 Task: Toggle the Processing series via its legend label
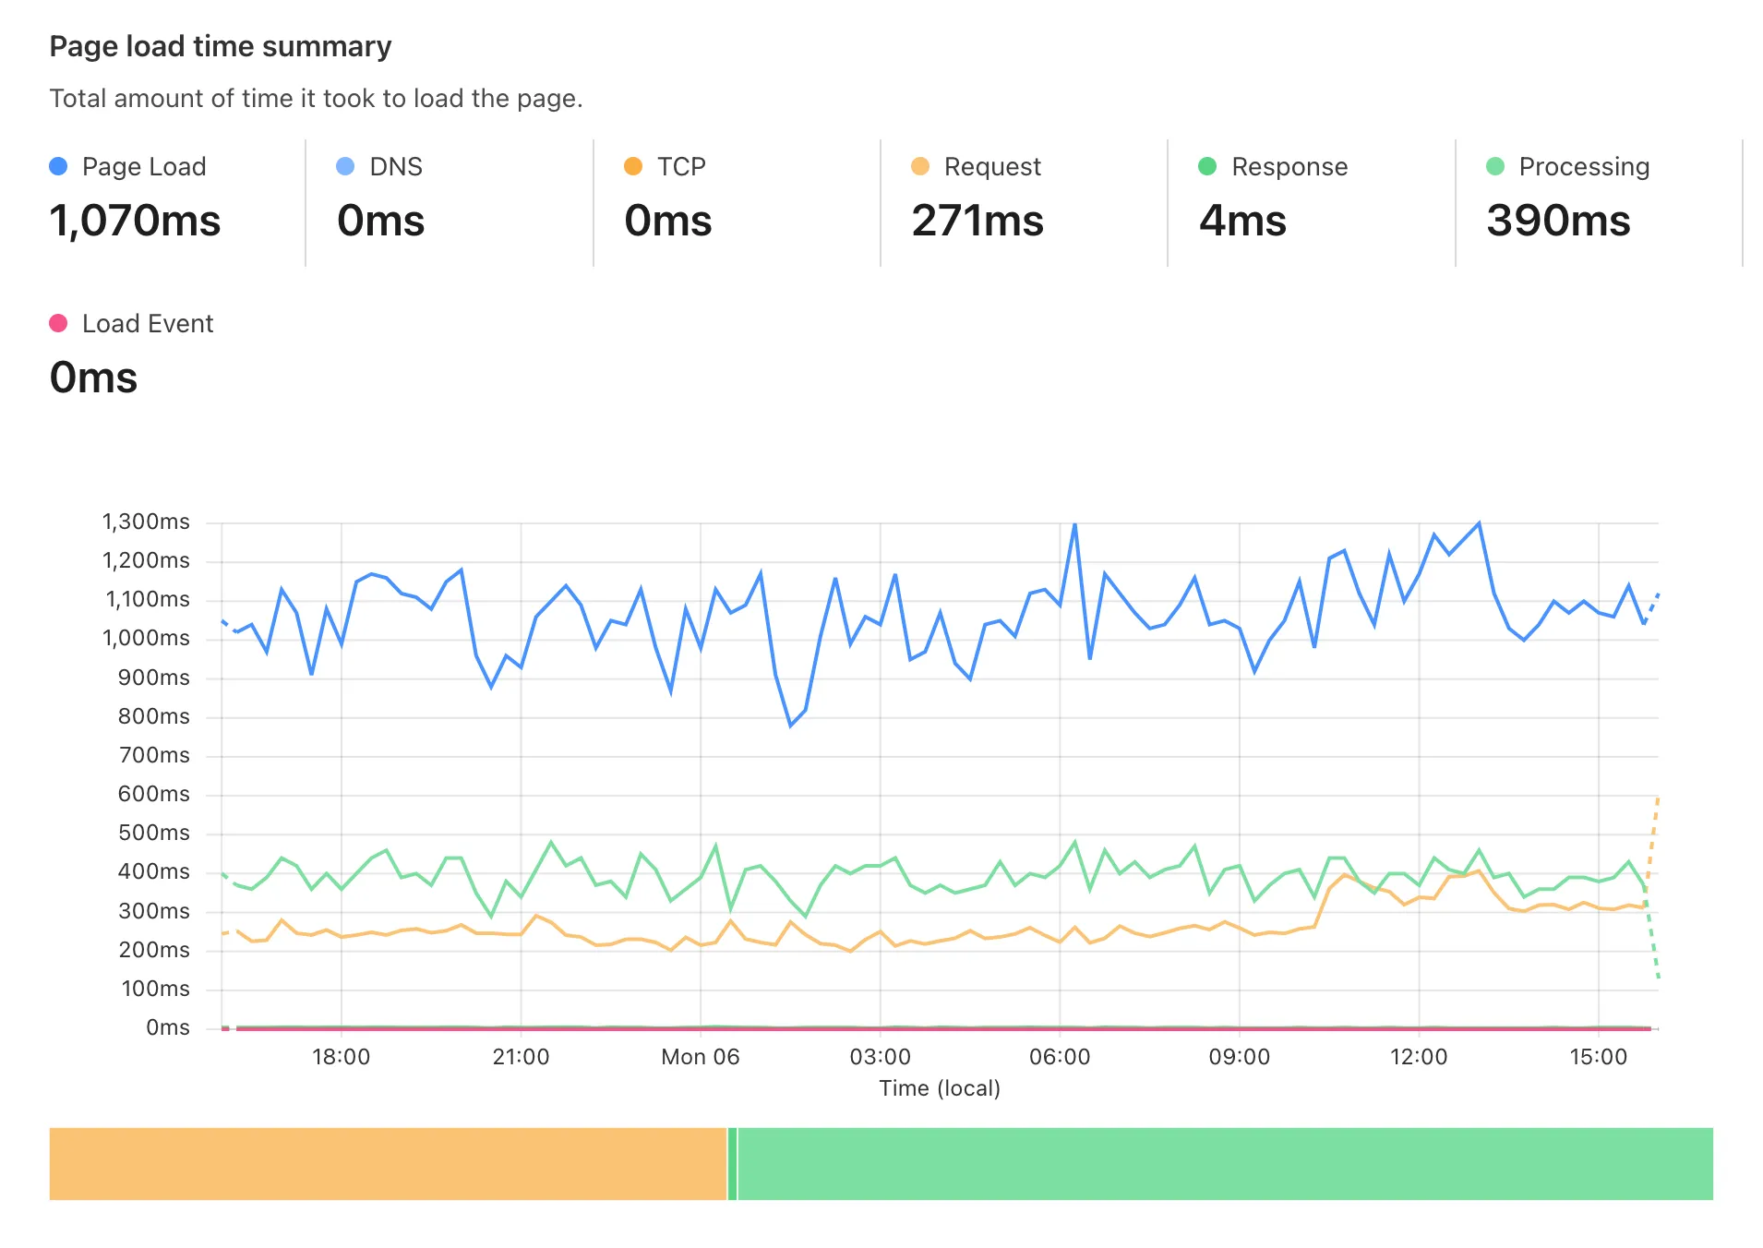(x=1584, y=166)
